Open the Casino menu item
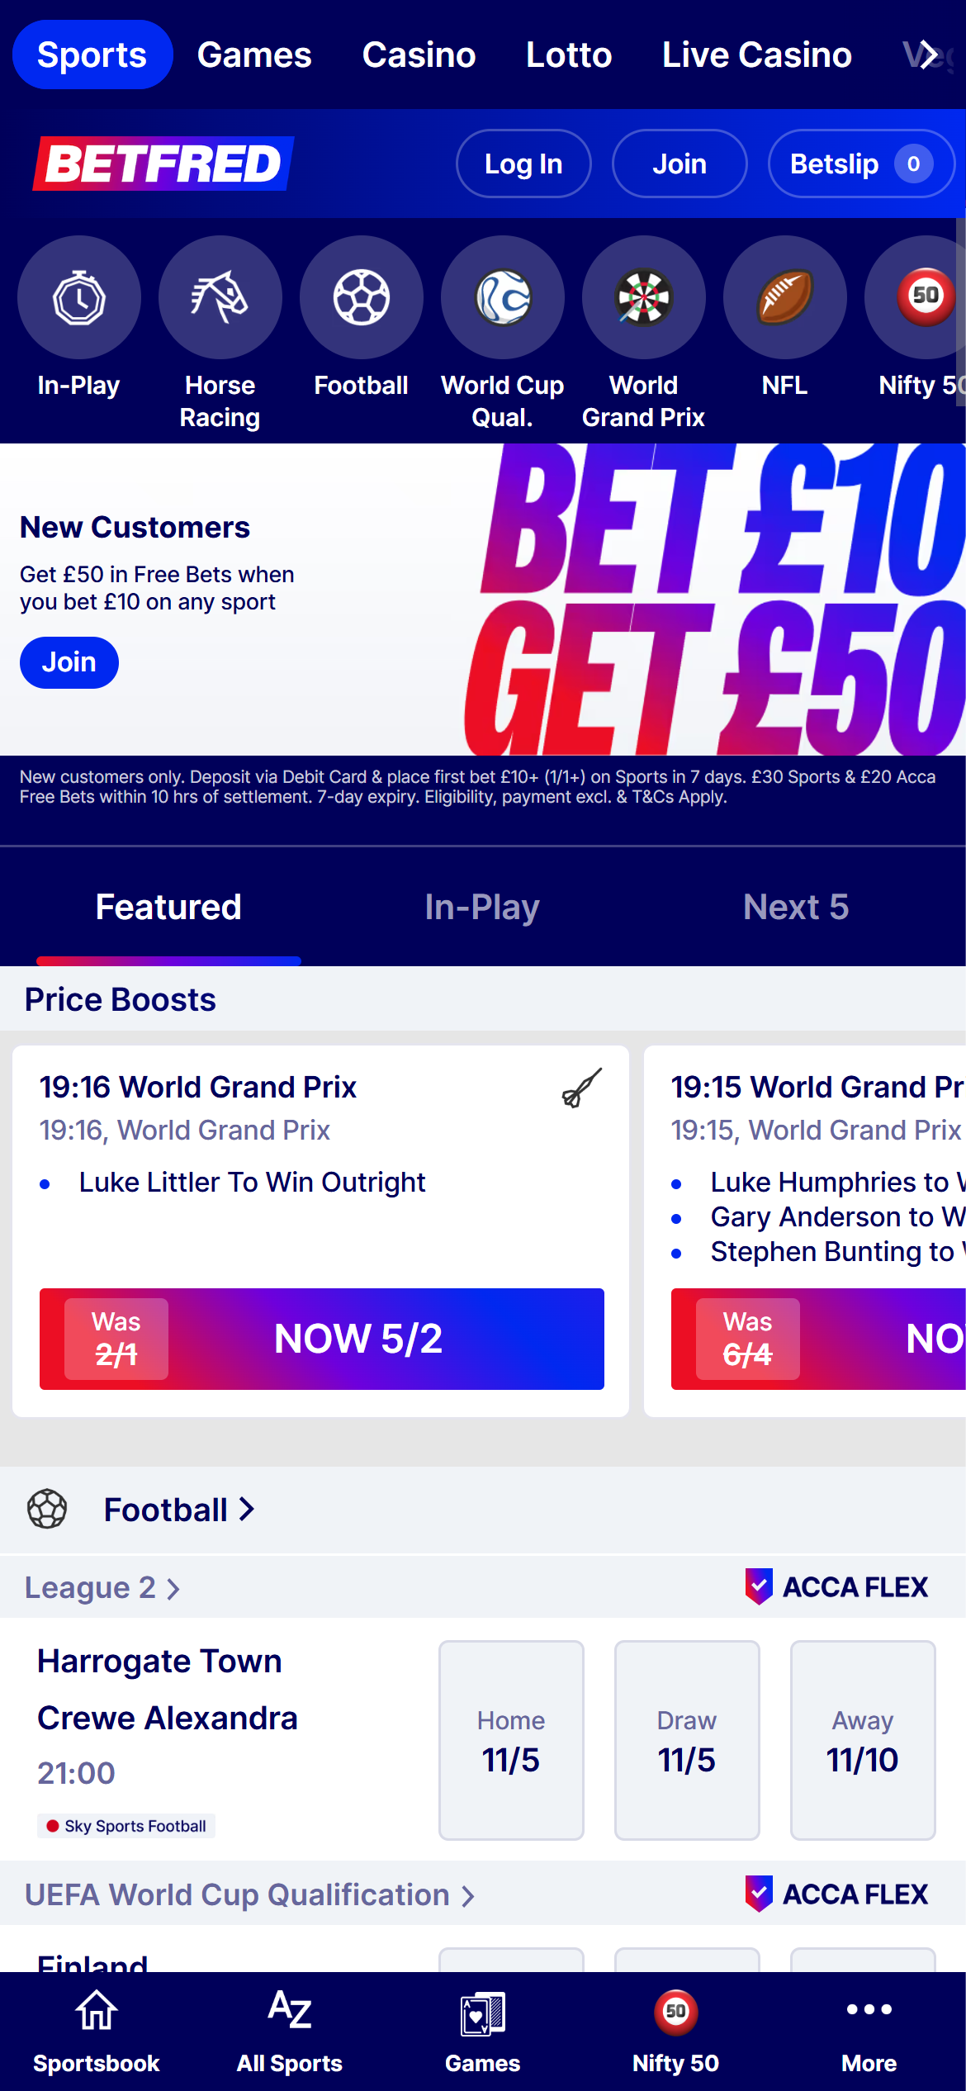966x2091 pixels. pos(419,55)
